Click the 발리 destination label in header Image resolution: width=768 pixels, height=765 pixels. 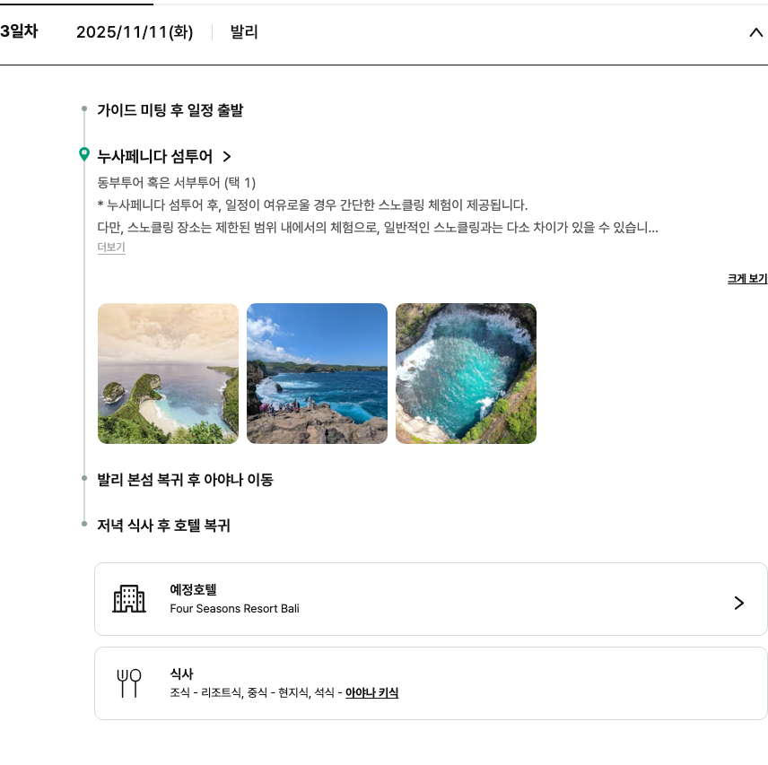point(244,32)
